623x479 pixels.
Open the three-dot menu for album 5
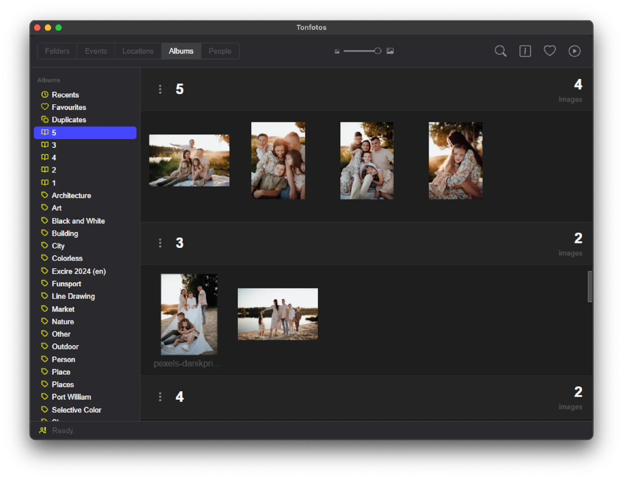pos(160,89)
